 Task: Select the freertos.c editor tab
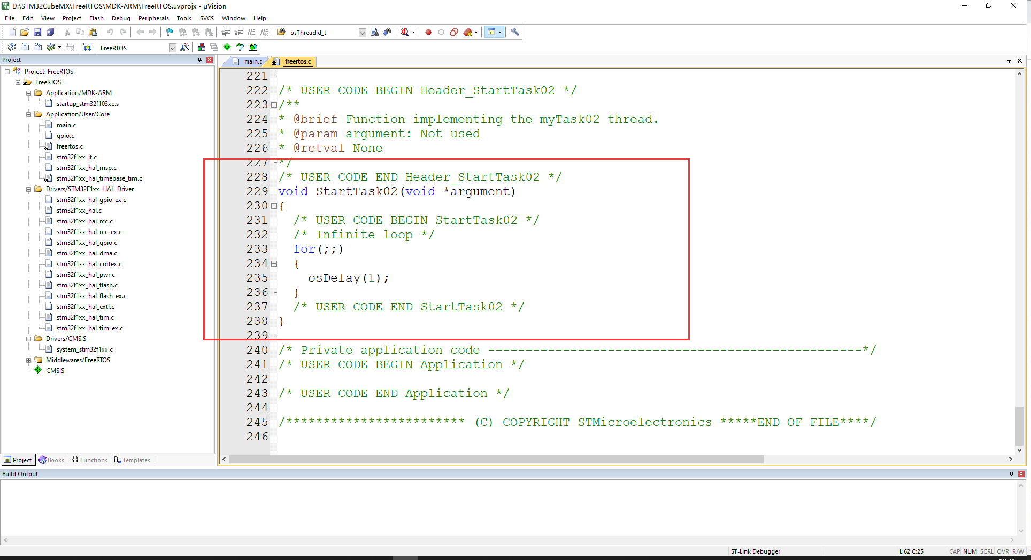(x=293, y=61)
